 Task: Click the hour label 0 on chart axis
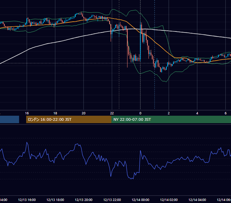coord(140,113)
